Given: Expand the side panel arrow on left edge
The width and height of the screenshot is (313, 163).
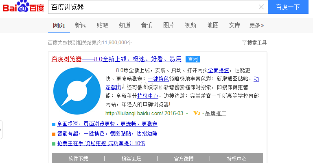Looking at the screenshot, I should pyautogui.click(x=1, y=130).
